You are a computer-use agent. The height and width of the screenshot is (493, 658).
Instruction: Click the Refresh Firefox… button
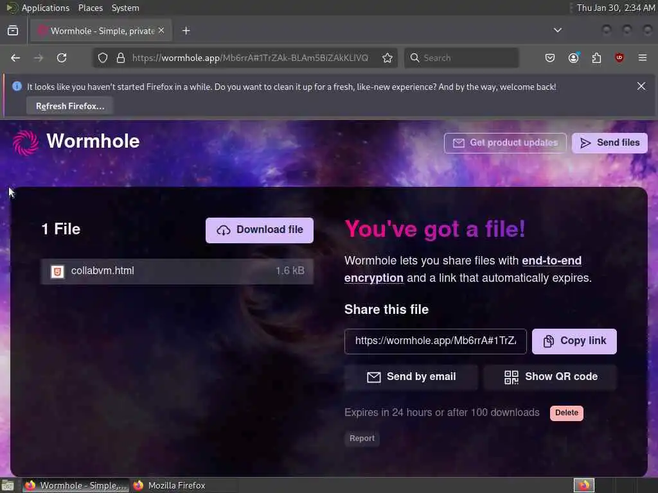pos(70,106)
